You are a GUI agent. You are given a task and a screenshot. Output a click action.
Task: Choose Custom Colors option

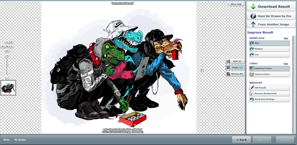click(x=269, y=74)
